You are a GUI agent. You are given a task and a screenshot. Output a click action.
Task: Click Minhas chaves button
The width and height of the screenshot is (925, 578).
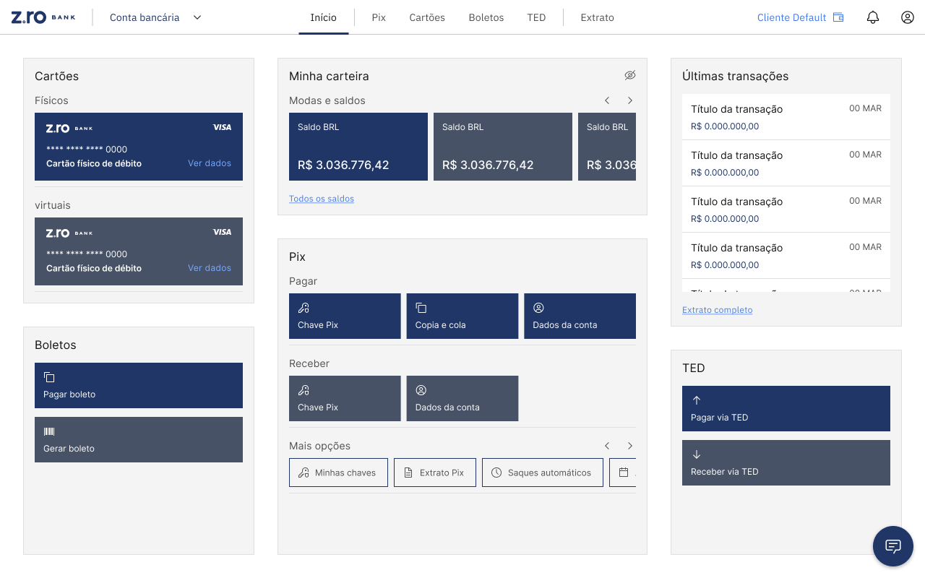pos(338,473)
